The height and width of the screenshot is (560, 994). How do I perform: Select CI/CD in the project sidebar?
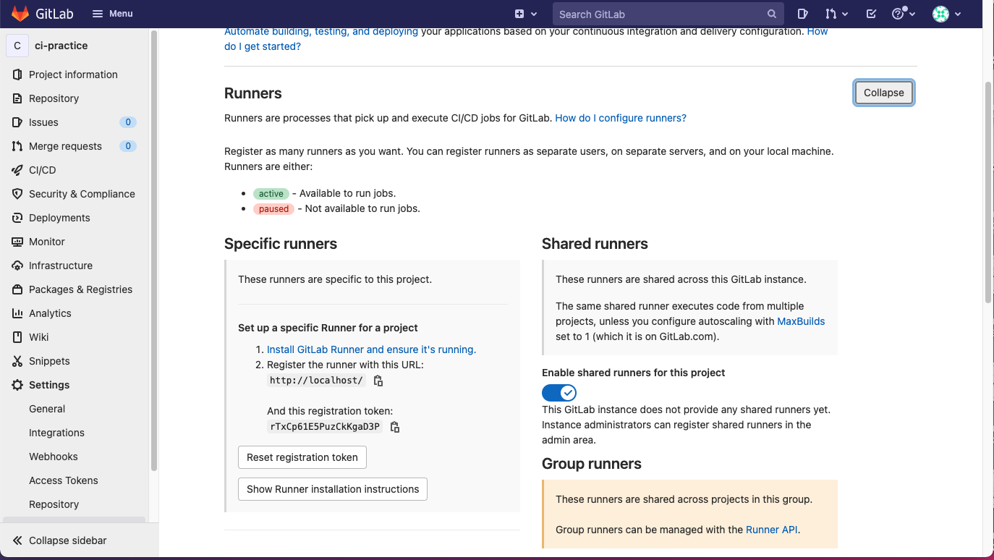pyautogui.click(x=42, y=169)
